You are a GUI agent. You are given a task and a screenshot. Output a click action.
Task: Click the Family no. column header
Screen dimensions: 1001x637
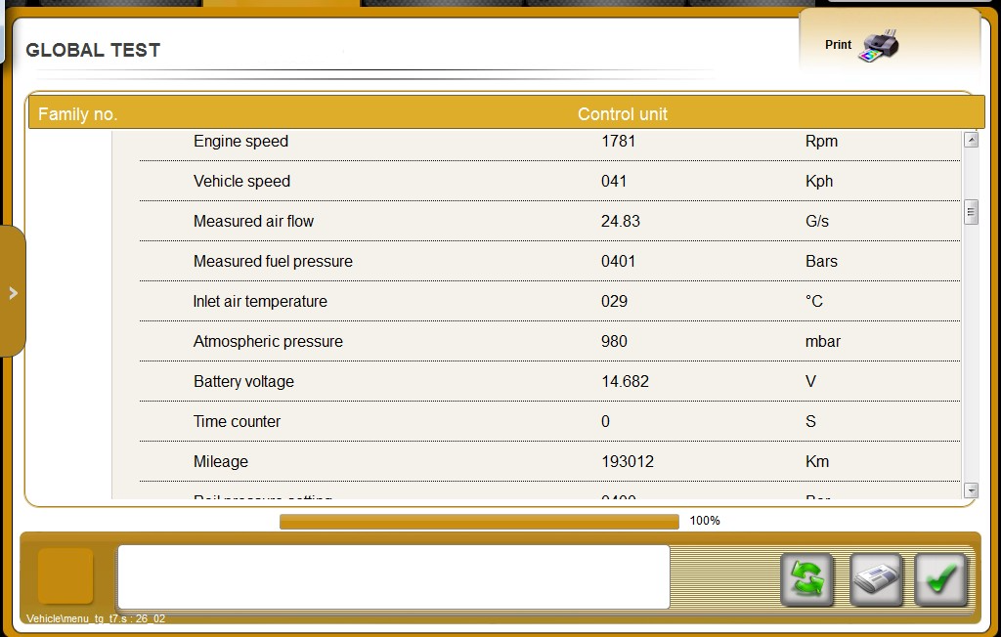pos(78,114)
